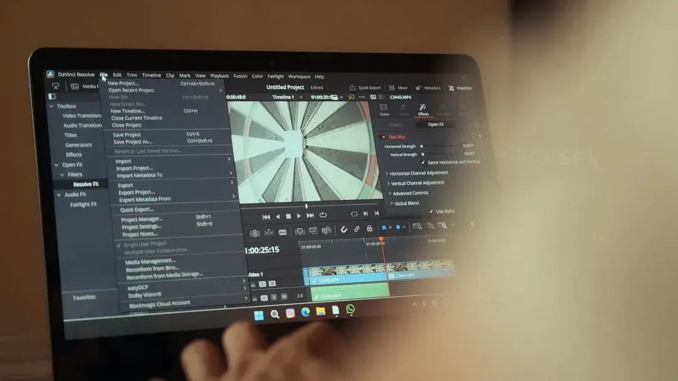Open the Metadata panel icon
The width and height of the screenshot is (678, 381).
click(x=418, y=88)
